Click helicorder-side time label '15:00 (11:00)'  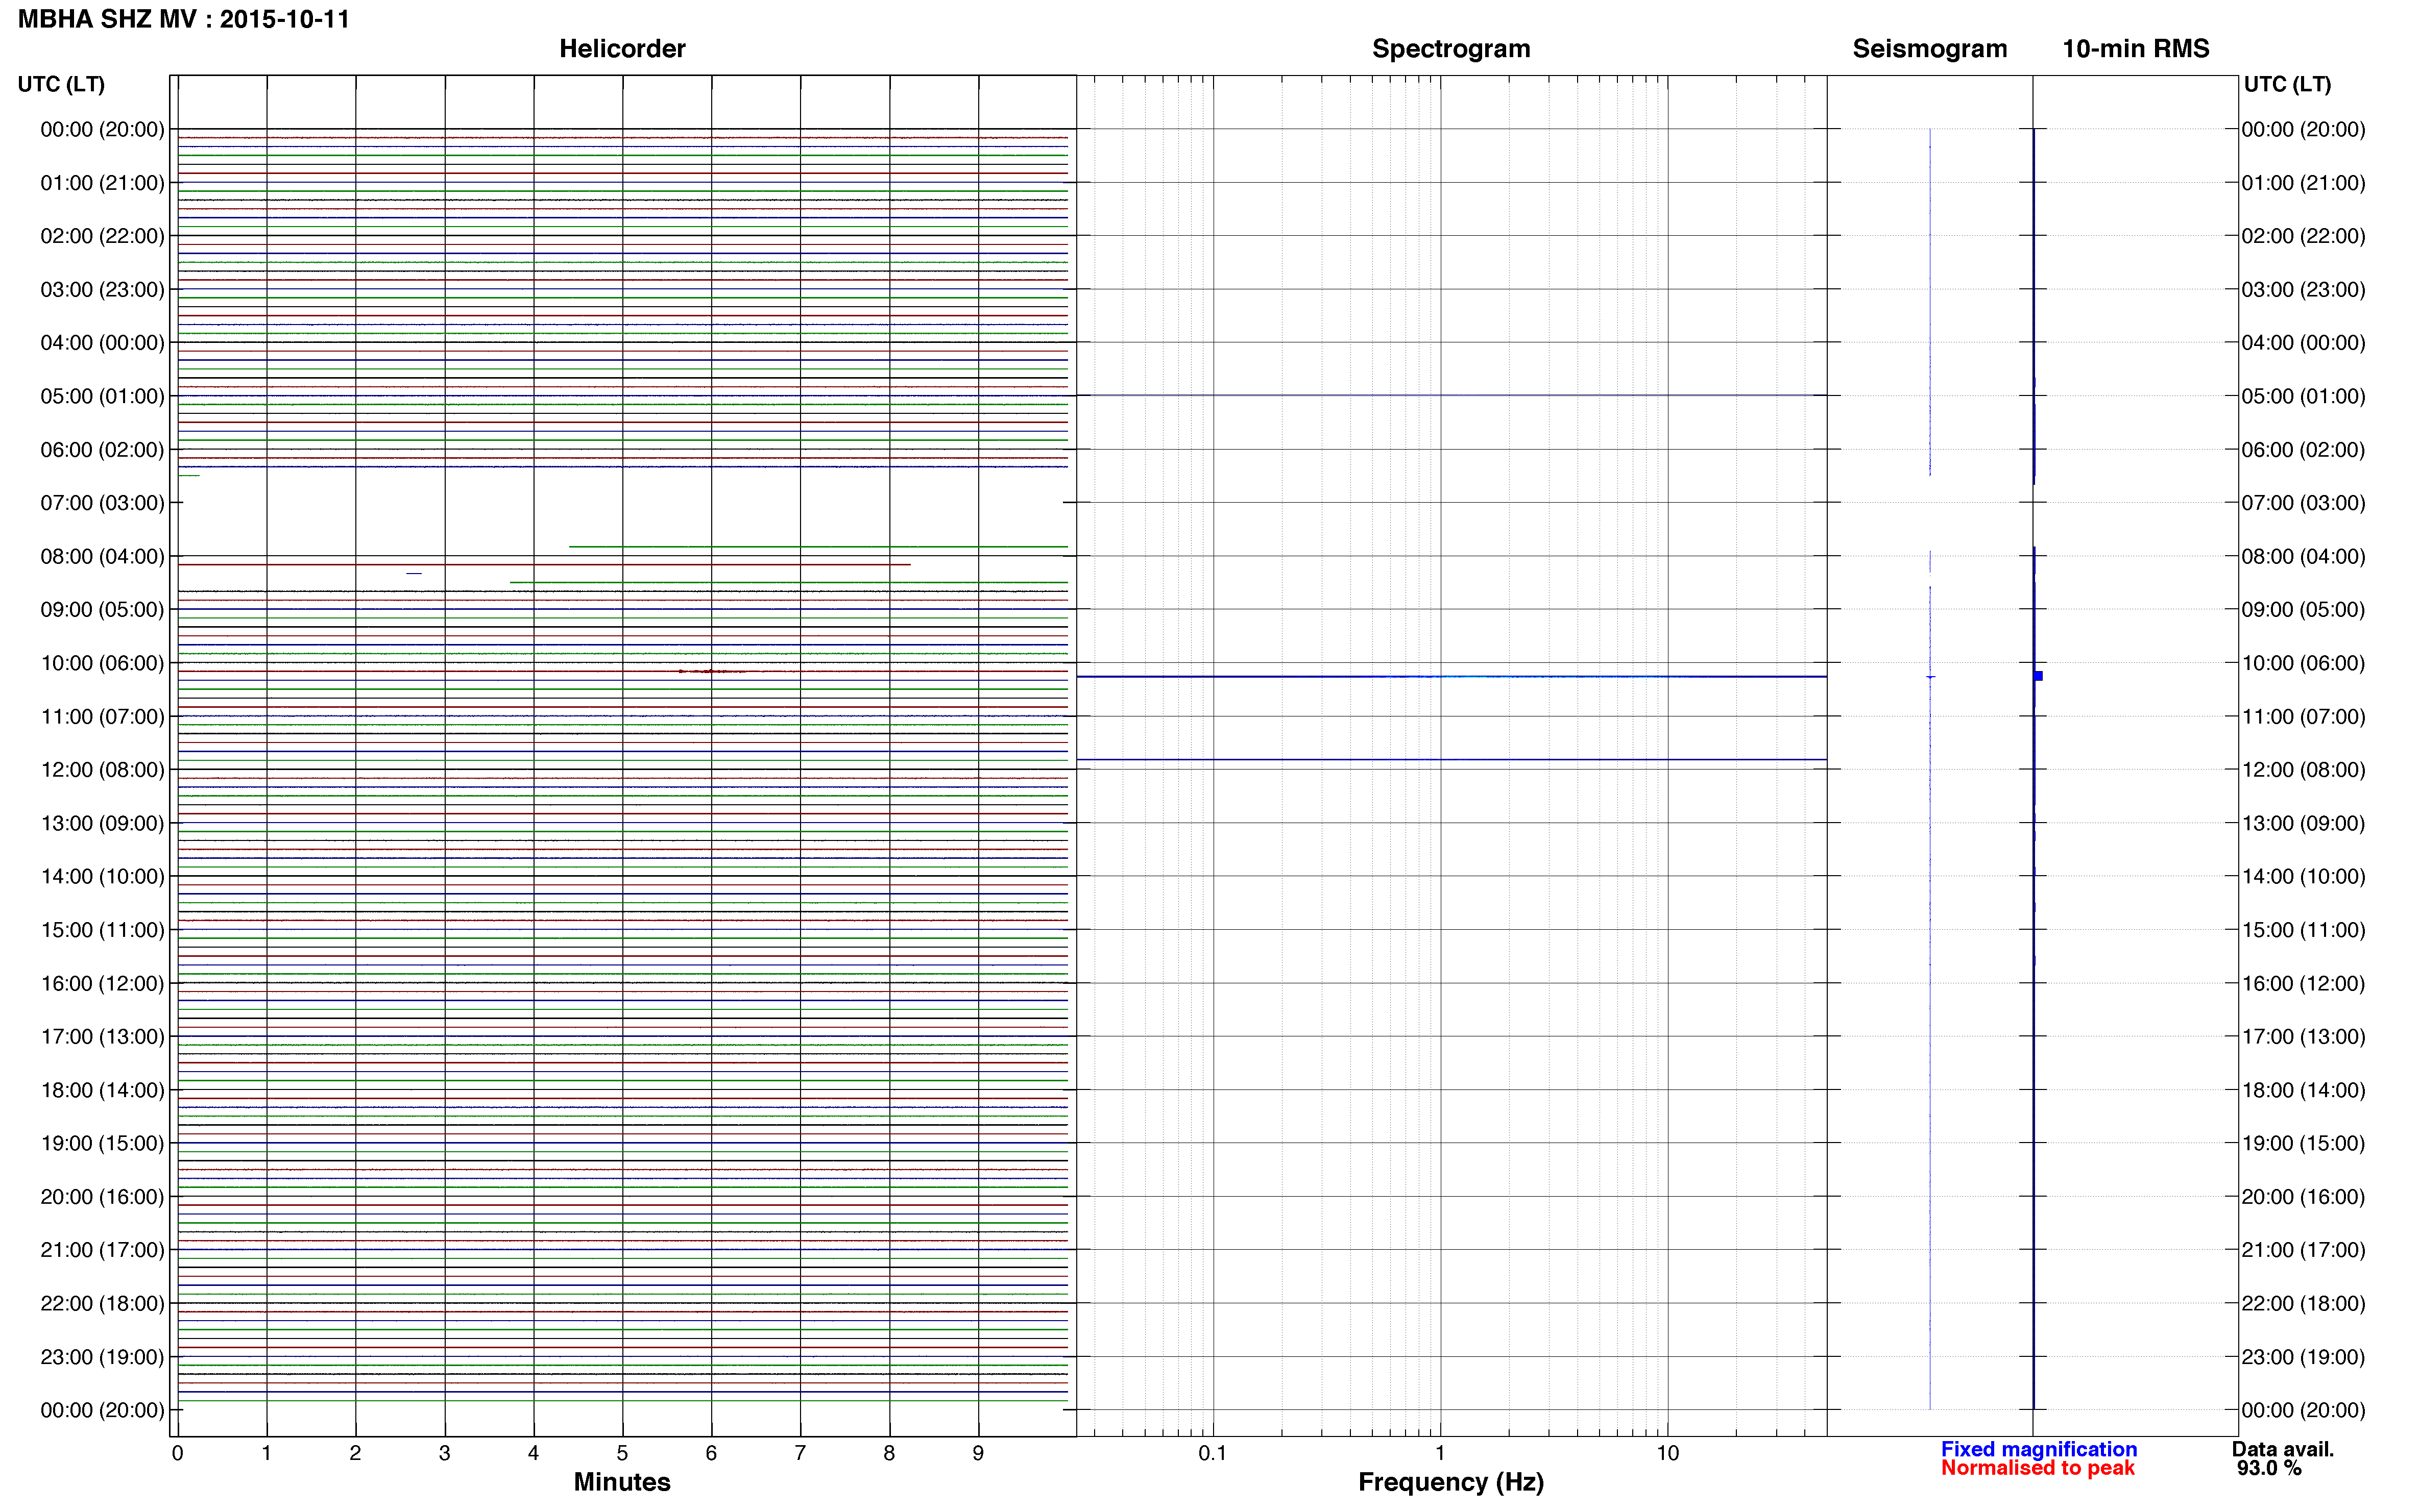point(102,930)
